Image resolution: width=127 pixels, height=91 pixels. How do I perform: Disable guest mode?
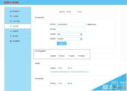point(68,68)
